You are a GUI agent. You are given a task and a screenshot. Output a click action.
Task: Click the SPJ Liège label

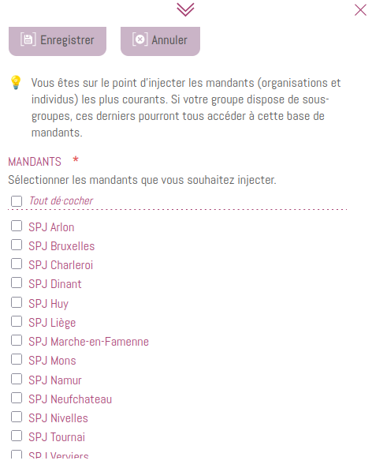tap(52, 323)
